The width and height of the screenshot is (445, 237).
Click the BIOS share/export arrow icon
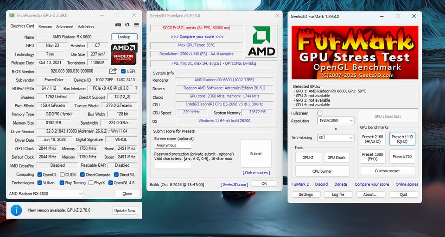[x=113, y=71]
